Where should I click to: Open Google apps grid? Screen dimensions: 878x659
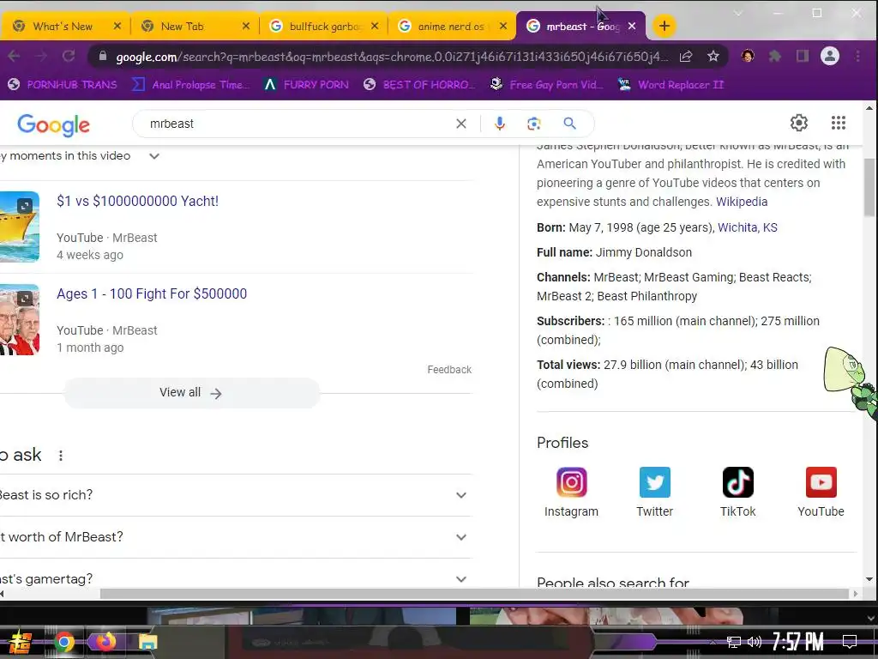pos(839,123)
